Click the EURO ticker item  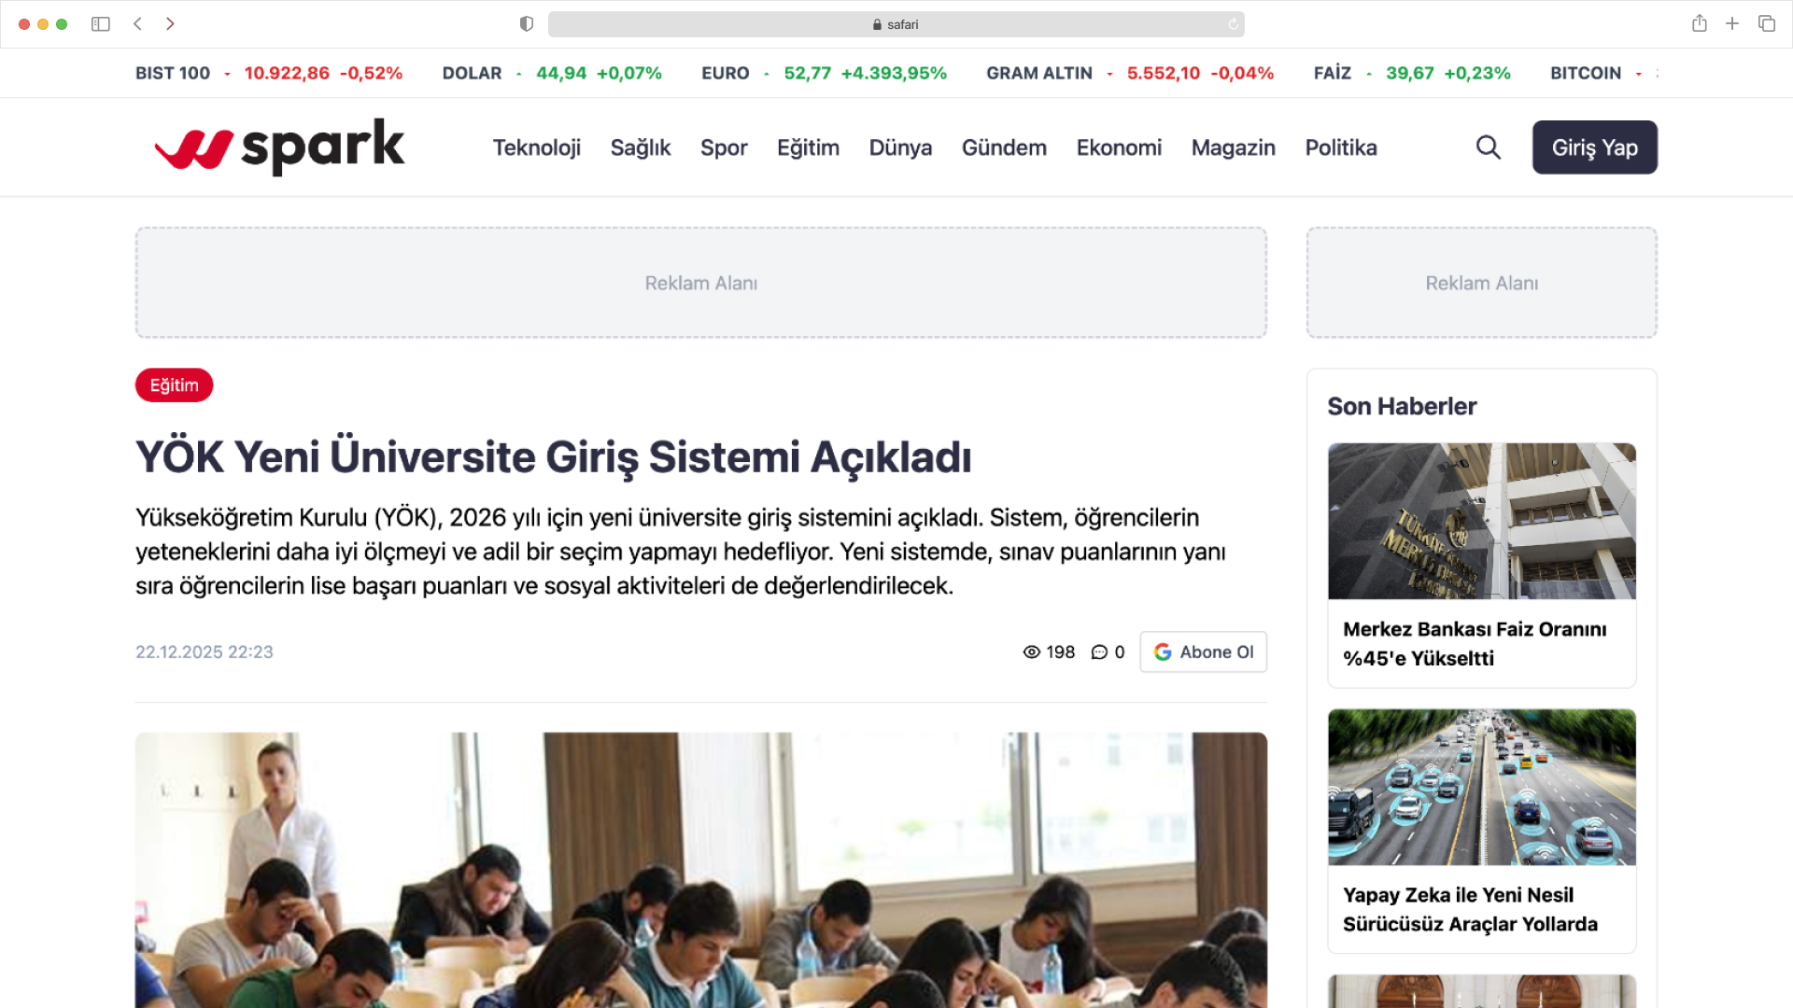(825, 73)
